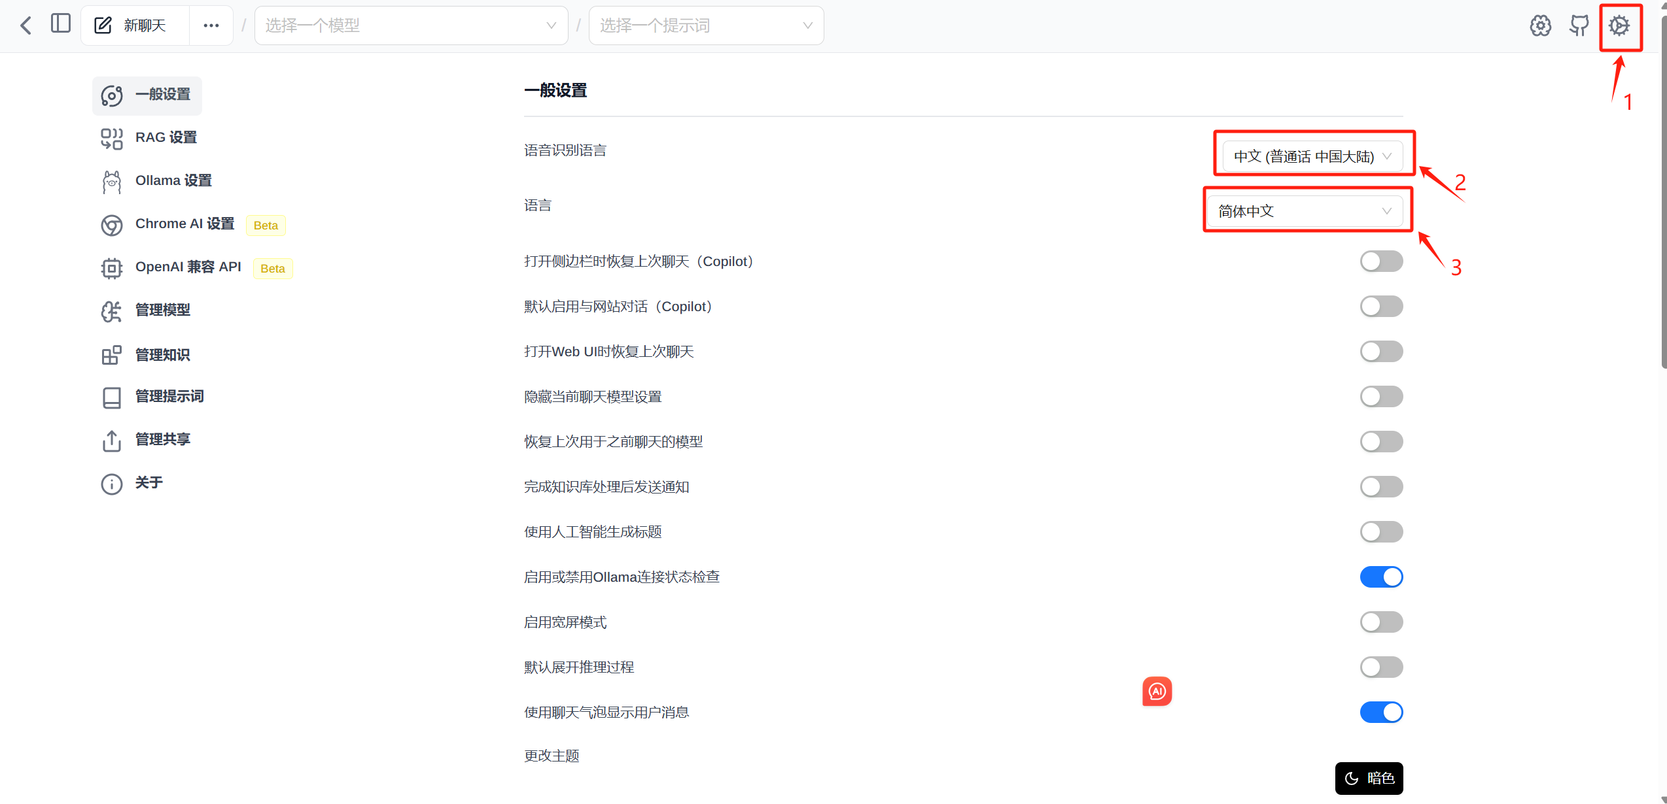Open the 简体中文 language dropdown
Viewport: 1667px width, 804px height.
point(1305,211)
